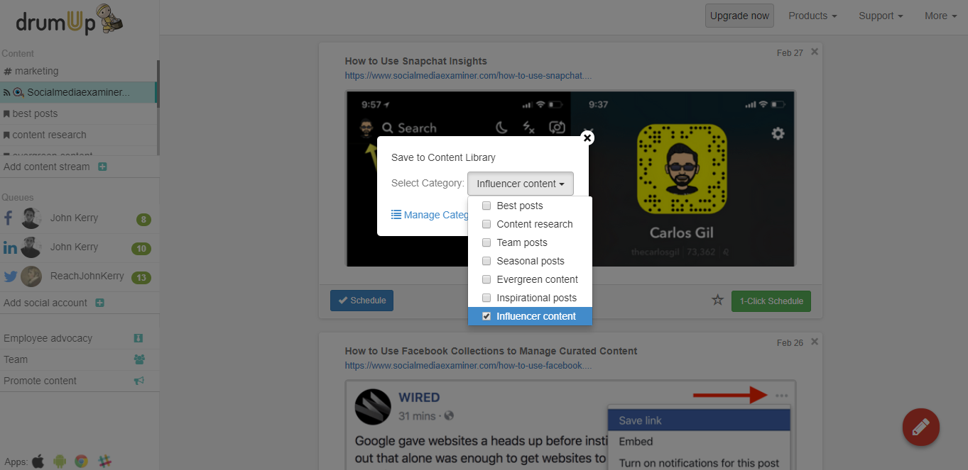Click Add social account link
The width and height of the screenshot is (968, 470).
pyautogui.click(x=45, y=303)
